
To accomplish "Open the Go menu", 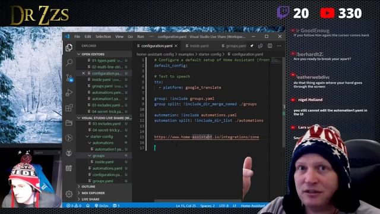I will [131, 37].
